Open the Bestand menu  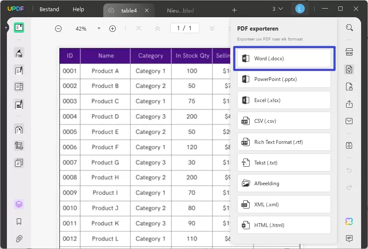coord(49,9)
